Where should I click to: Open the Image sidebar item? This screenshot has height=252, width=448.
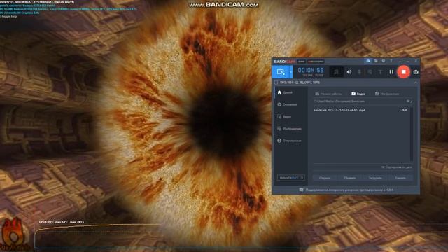(289, 129)
